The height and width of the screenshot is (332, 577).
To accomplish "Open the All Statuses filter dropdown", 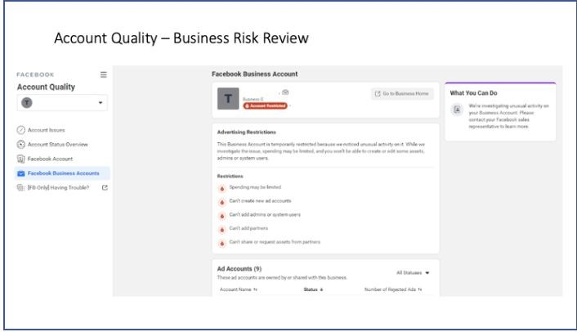I will pyautogui.click(x=413, y=273).
